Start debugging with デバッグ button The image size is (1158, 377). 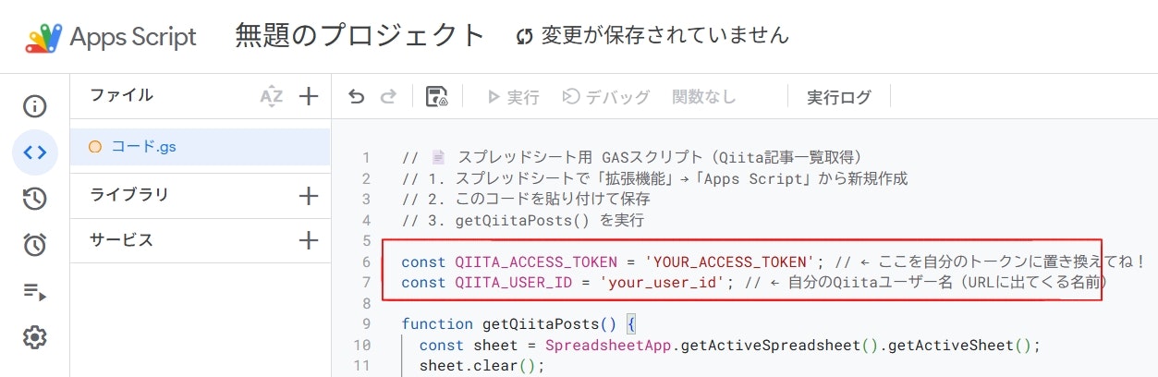(606, 97)
